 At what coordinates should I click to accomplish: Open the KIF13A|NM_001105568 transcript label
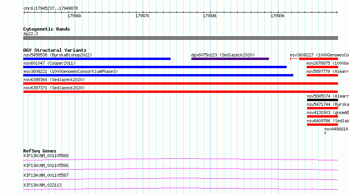point(46,156)
